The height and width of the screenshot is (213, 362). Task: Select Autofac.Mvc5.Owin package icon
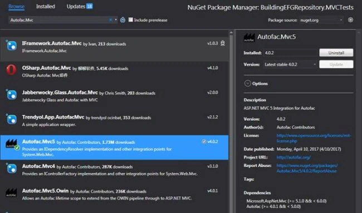[11, 193]
